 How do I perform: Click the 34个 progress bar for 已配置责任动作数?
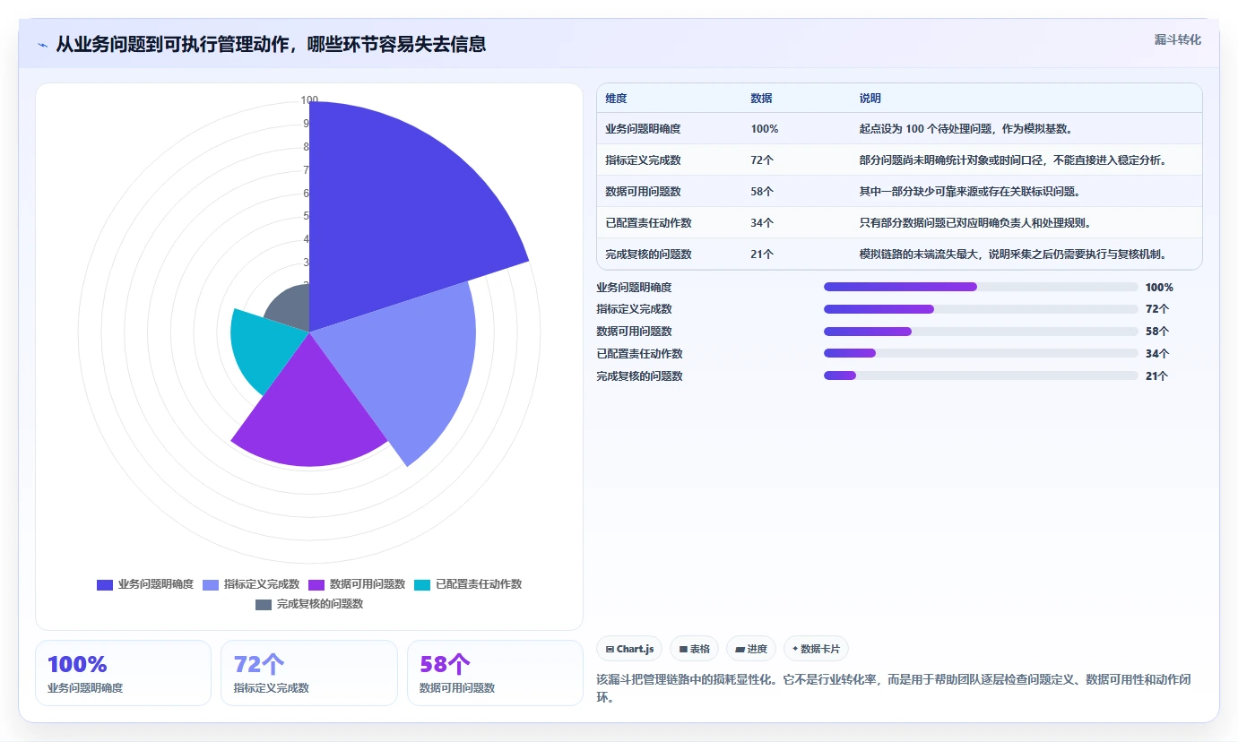point(981,353)
